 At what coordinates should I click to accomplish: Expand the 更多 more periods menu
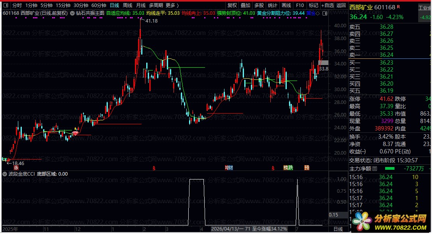click(x=172, y=5)
